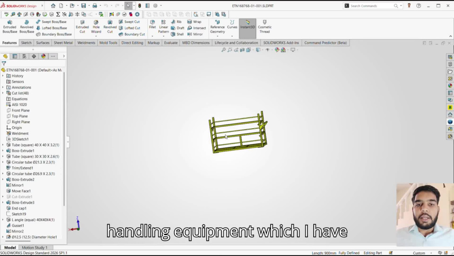
Task: Select the Origin item in tree
Action: (14, 128)
